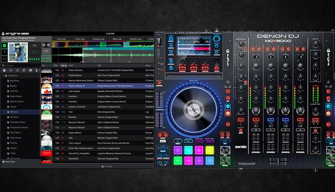Click the pin icon below the deck icon
Image resolution: width=335 pixels, height=192 pixels.
tap(4, 52)
